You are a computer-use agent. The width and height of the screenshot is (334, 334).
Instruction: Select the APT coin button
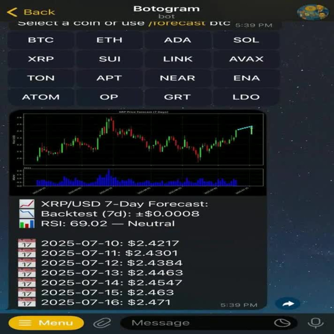pyautogui.click(x=109, y=78)
